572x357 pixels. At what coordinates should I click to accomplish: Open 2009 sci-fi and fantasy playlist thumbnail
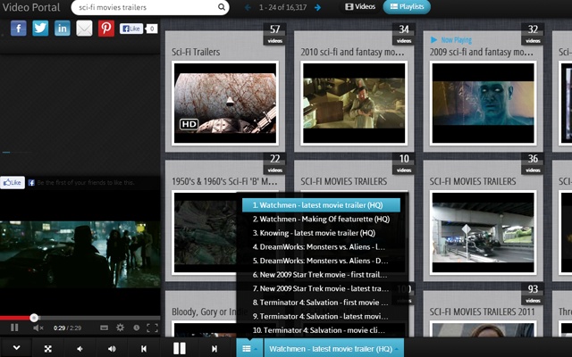(483, 104)
